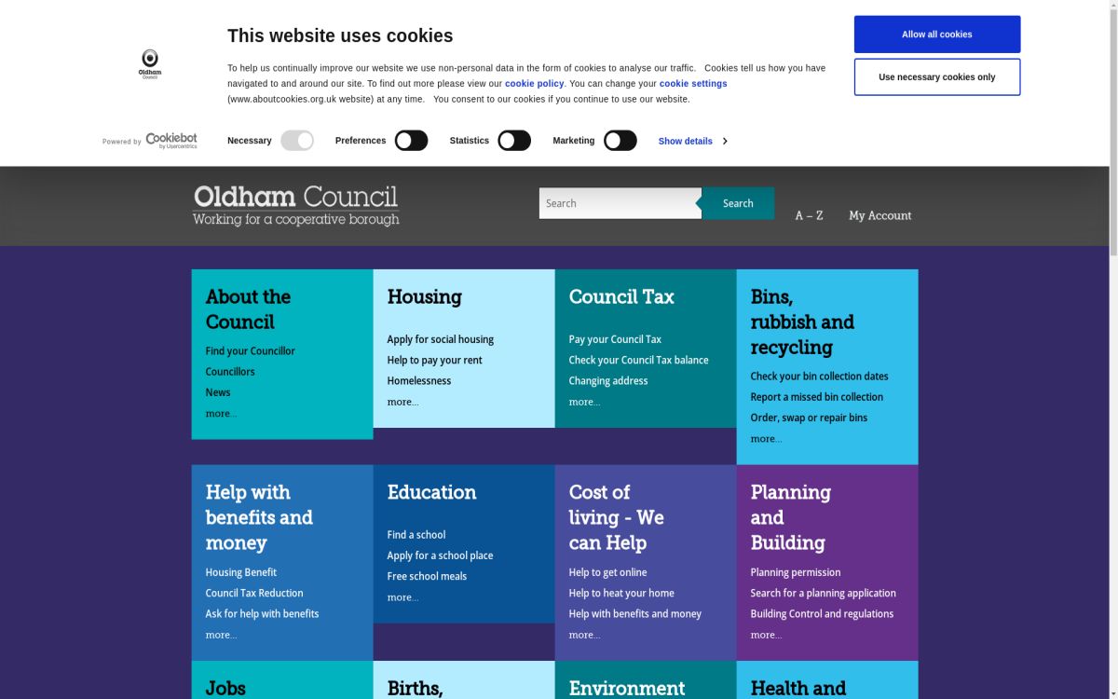This screenshot has width=1118, height=699.
Task: Click inside the search input field
Action: [615, 202]
